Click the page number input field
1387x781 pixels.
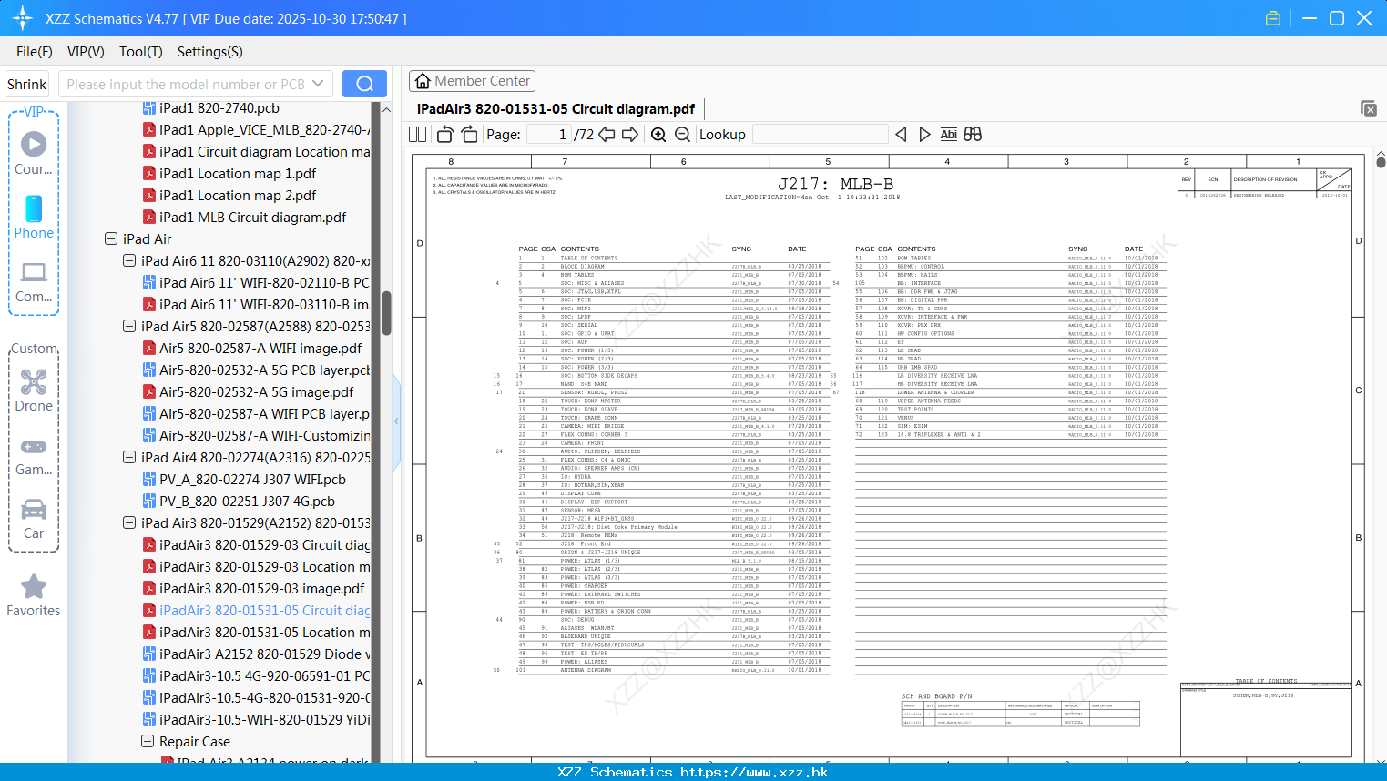(x=549, y=135)
